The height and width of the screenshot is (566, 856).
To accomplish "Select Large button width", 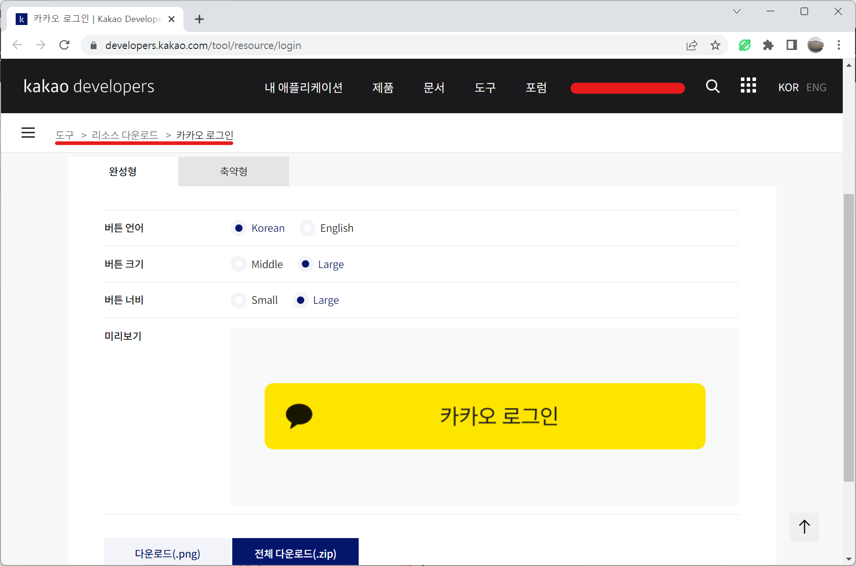I will pos(300,300).
